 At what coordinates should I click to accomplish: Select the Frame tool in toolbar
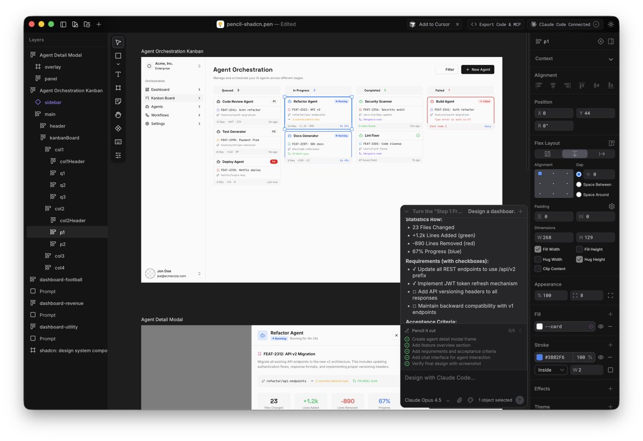click(x=118, y=88)
